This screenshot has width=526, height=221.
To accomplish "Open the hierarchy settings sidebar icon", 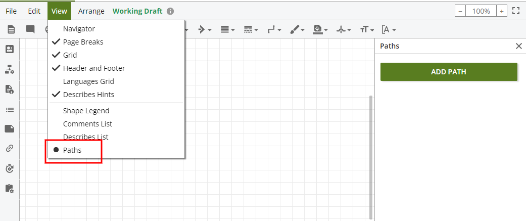I will tap(9, 69).
